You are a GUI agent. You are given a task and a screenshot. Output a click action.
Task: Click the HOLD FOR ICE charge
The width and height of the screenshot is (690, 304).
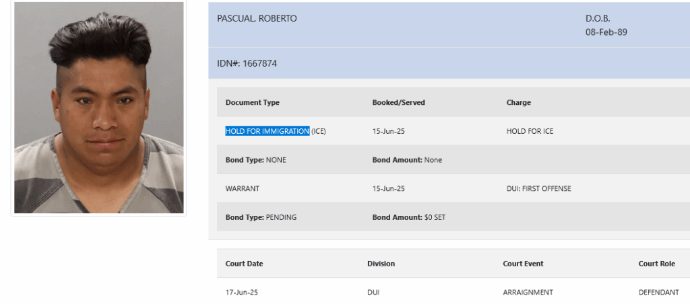530,131
